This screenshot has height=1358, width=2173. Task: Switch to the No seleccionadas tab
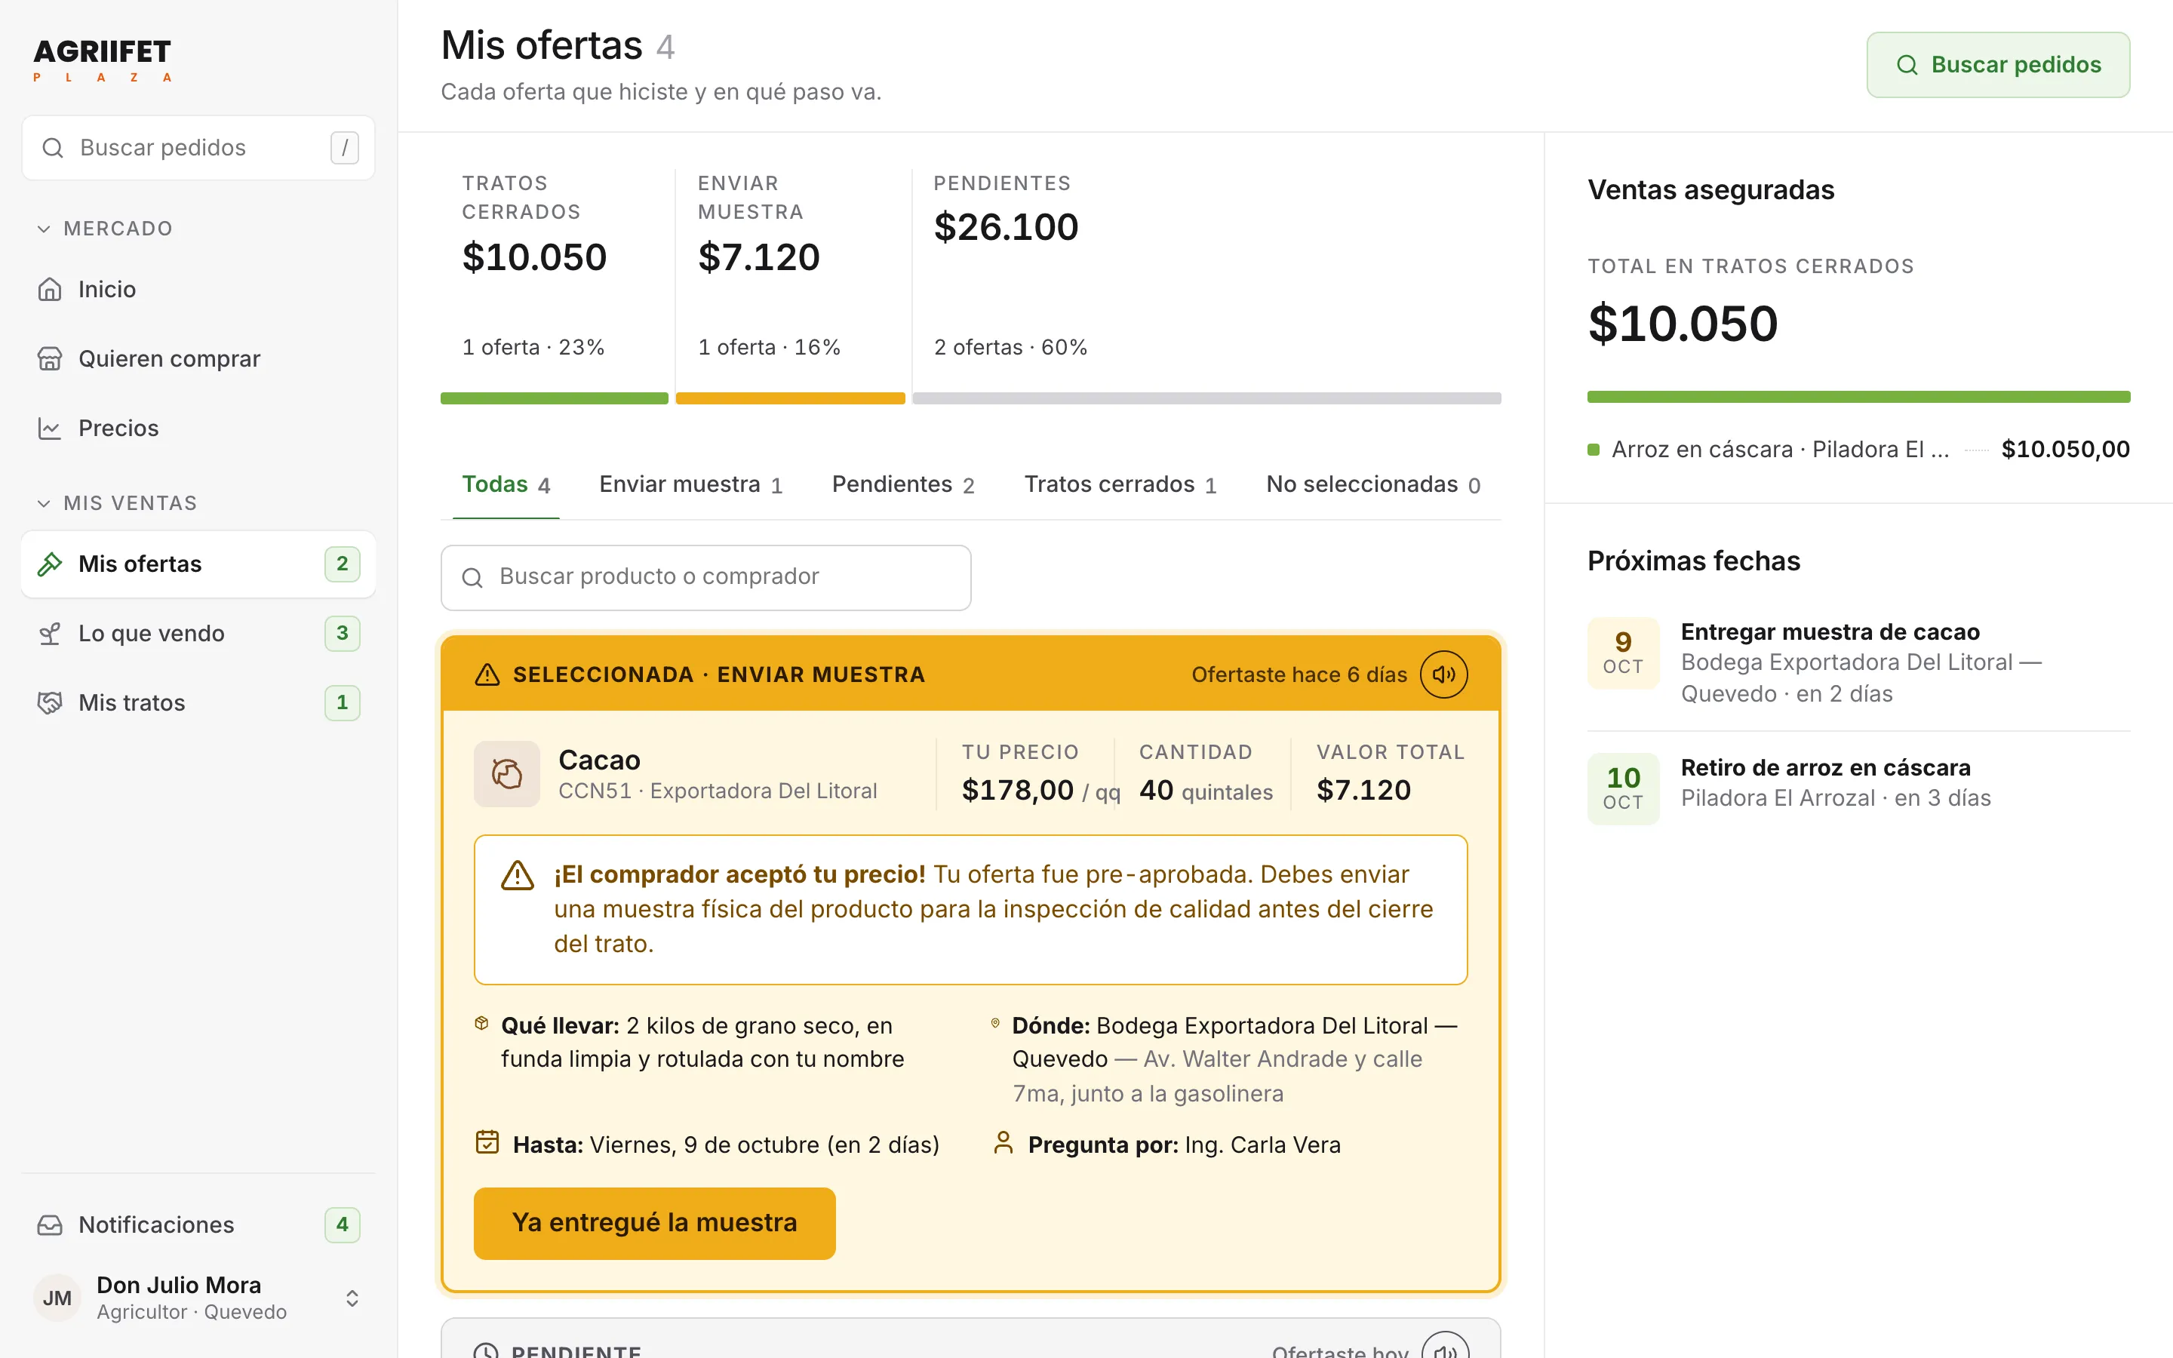pyautogui.click(x=1373, y=485)
